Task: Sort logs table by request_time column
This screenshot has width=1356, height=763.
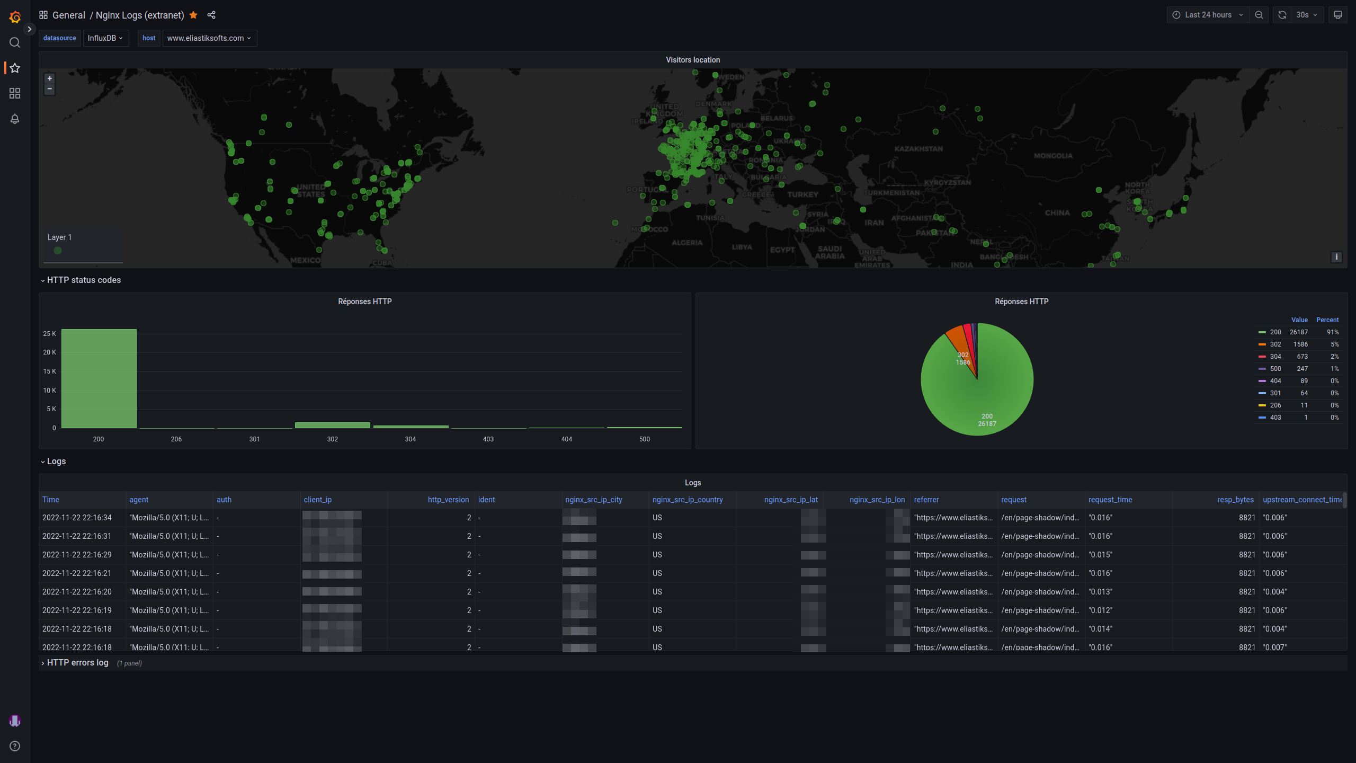Action: [x=1110, y=500]
